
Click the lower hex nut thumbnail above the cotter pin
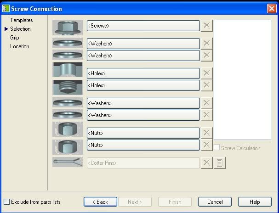68,147
